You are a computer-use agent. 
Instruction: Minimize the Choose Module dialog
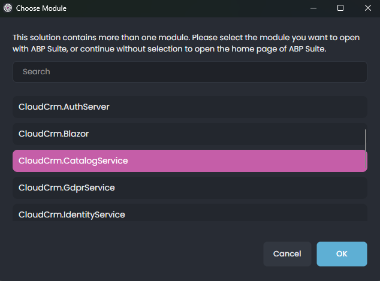click(312, 8)
